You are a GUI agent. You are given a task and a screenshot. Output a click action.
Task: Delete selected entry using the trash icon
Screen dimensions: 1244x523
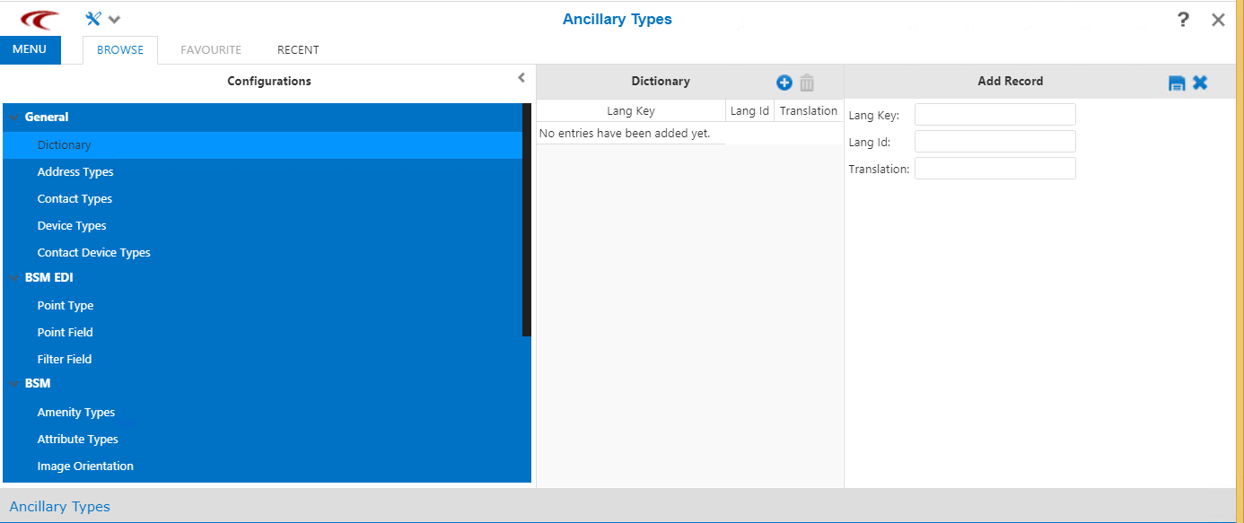[x=807, y=82]
